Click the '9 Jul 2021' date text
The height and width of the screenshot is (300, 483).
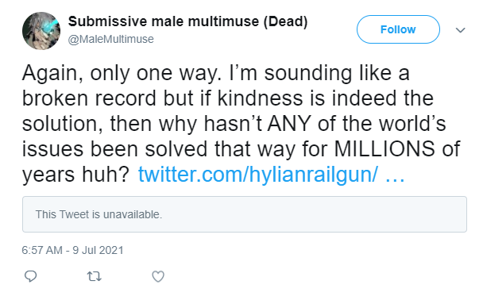click(x=98, y=250)
